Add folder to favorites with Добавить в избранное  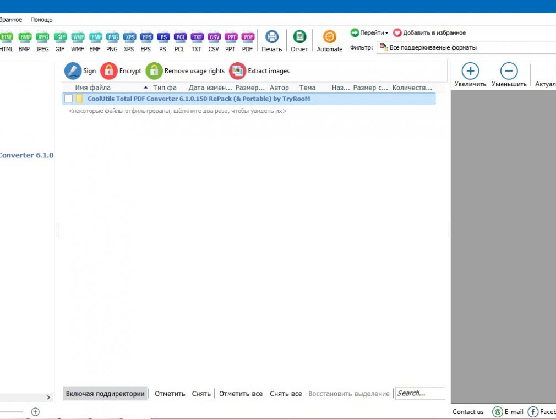coord(429,33)
